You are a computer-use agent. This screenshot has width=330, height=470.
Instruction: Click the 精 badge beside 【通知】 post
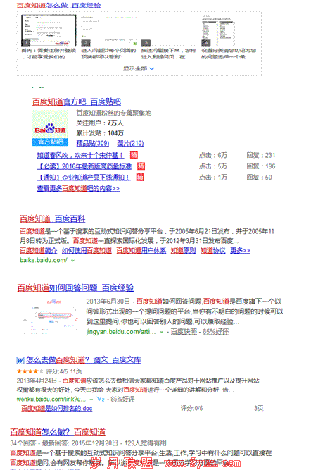(x=140, y=177)
